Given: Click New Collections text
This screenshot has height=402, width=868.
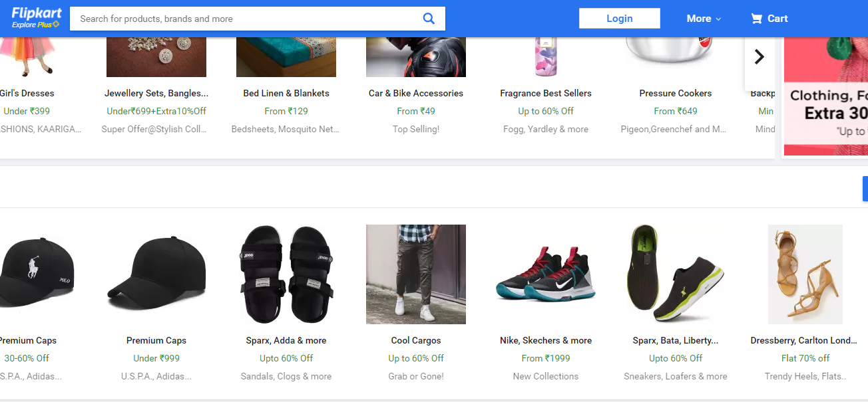Looking at the screenshot, I should pyautogui.click(x=546, y=376).
